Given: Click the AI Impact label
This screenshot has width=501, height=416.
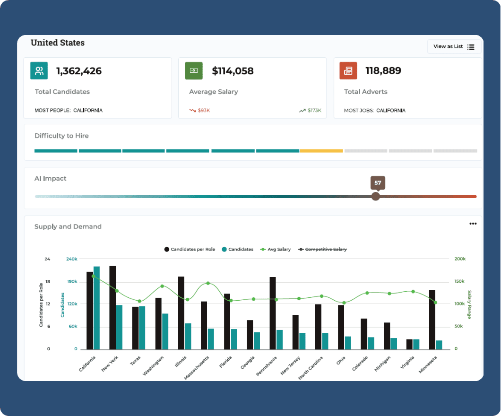Looking at the screenshot, I should [x=51, y=179].
